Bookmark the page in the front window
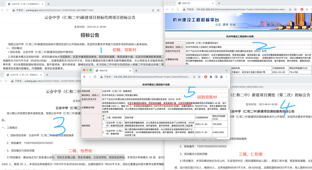This screenshot has width=312, height=170. pos(199,77)
